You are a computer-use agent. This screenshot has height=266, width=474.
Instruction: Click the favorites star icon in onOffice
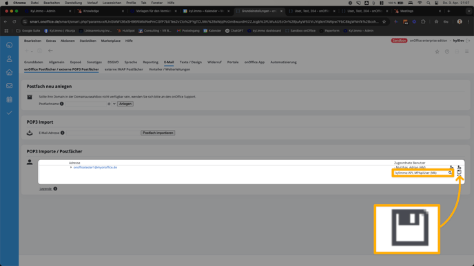tap(437, 52)
